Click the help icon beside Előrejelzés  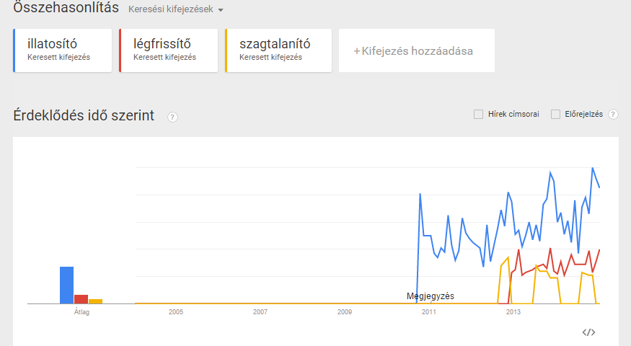pos(613,115)
